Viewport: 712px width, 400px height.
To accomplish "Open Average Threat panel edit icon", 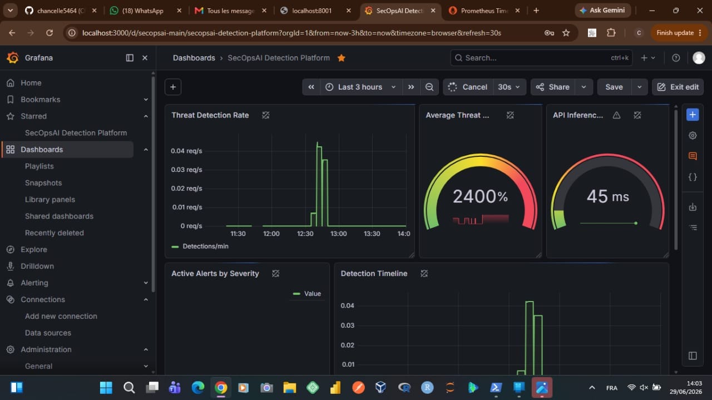I will [510, 115].
